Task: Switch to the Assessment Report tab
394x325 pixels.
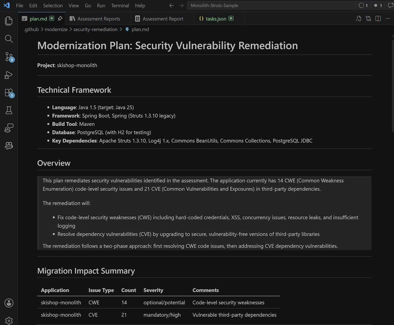Action: click(x=163, y=19)
